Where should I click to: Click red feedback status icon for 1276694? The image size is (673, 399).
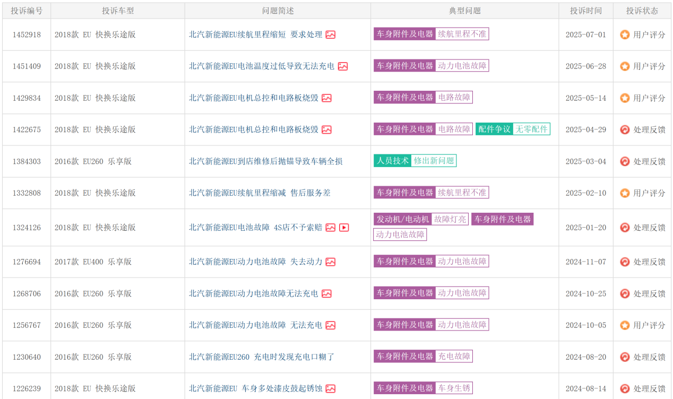click(x=625, y=262)
